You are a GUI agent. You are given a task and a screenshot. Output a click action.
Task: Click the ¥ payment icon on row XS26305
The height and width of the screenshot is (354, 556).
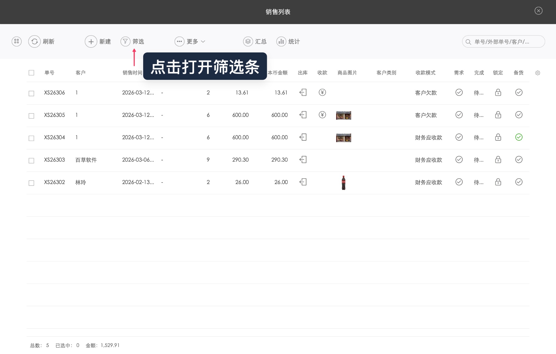click(x=322, y=115)
